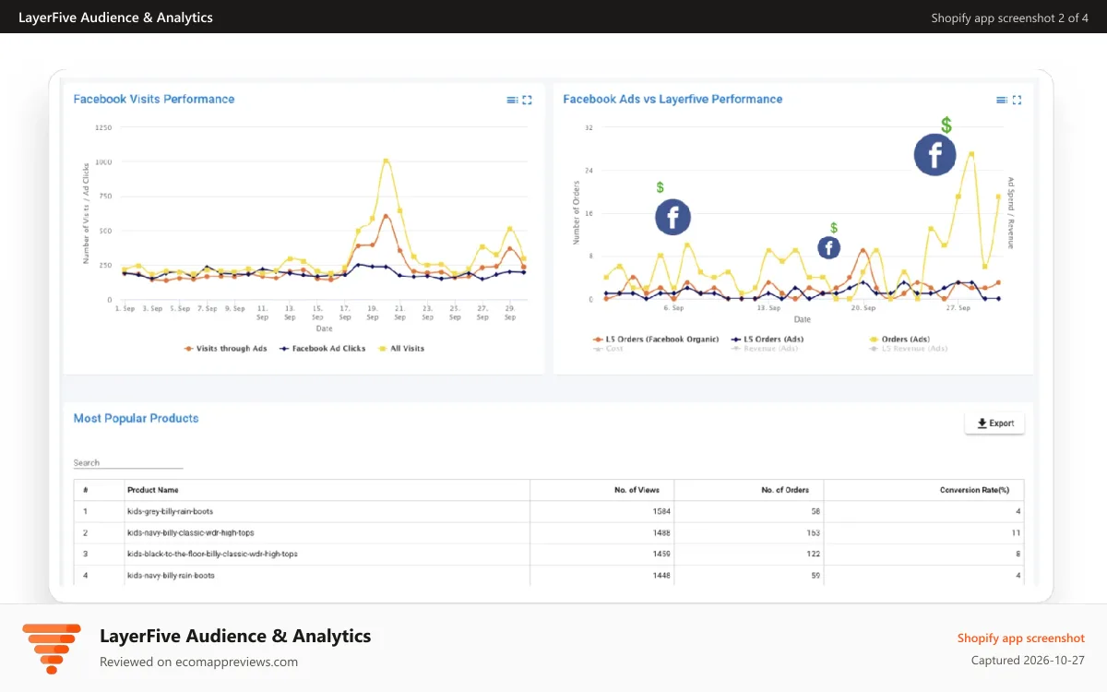Image resolution: width=1107 pixels, height=692 pixels.
Task: Click the Captured 2026-10-27 date text
Action: point(1028,661)
